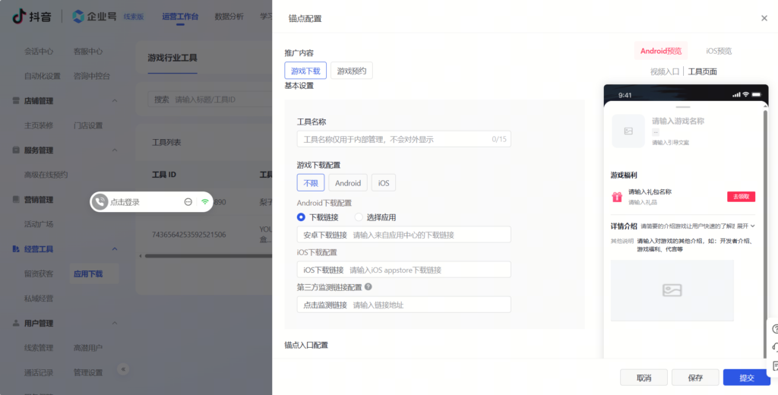Open 高级在线预约 in sidebar
Viewport: 778px width, 395px height.
pyautogui.click(x=46, y=175)
